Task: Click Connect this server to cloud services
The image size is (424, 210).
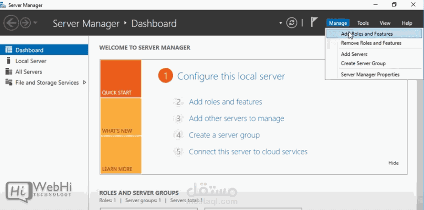Action: pyautogui.click(x=248, y=151)
